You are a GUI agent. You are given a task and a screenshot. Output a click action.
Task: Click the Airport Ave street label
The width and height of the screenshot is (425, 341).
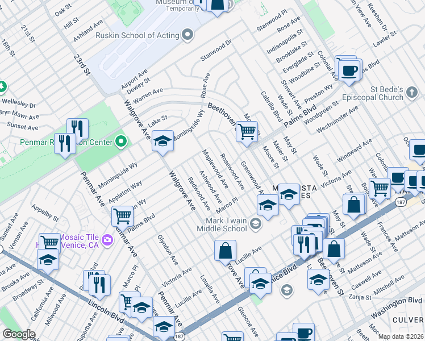[x=134, y=79]
